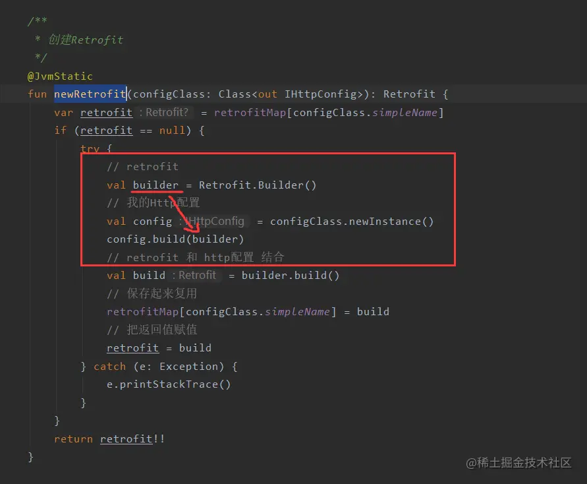Screen dimensions: 587x484
Task: Click the '// retrofit' comment line
Action: tap(142, 166)
